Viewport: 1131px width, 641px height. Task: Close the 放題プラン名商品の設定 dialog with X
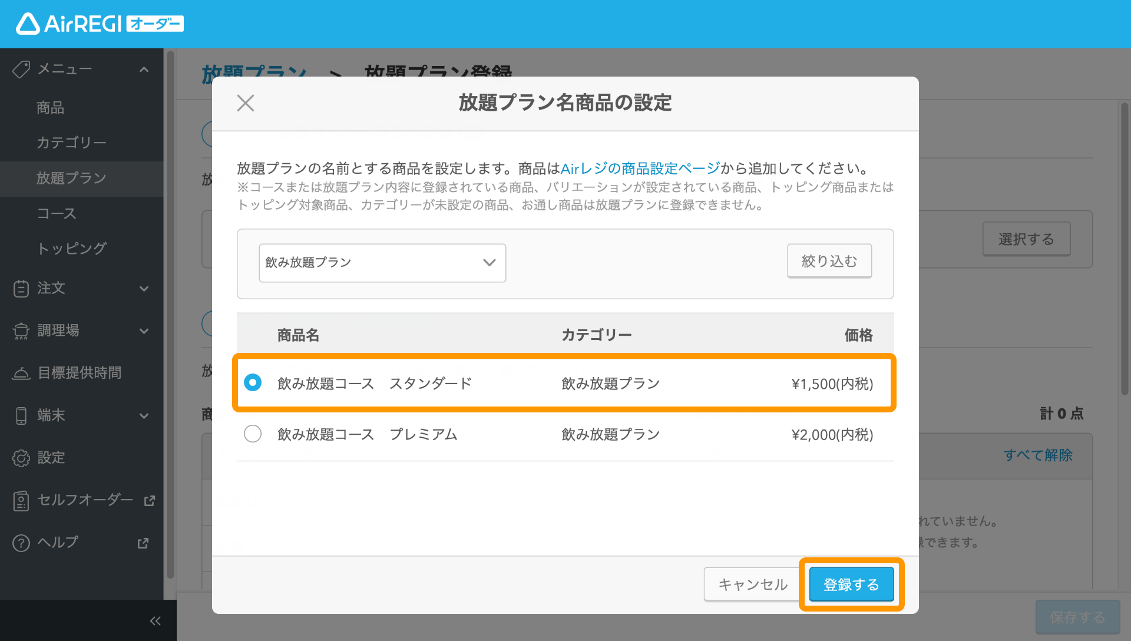pyautogui.click(x=246, y=103)
